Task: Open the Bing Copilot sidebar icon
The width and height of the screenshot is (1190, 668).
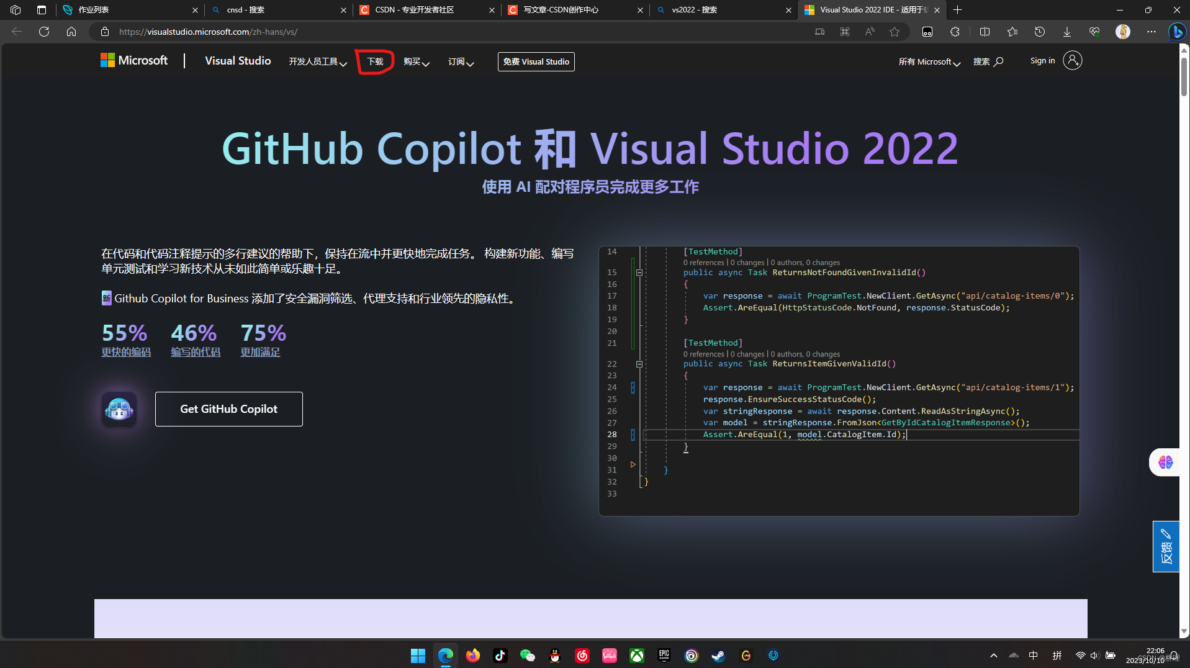Action: tap(1178, 32)
